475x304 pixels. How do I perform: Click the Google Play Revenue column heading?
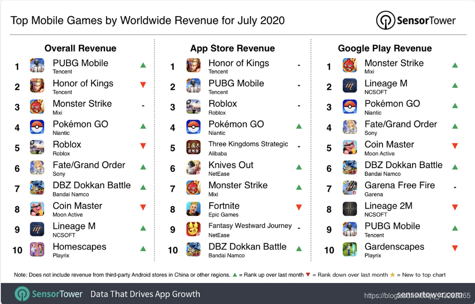coord(385,48)
